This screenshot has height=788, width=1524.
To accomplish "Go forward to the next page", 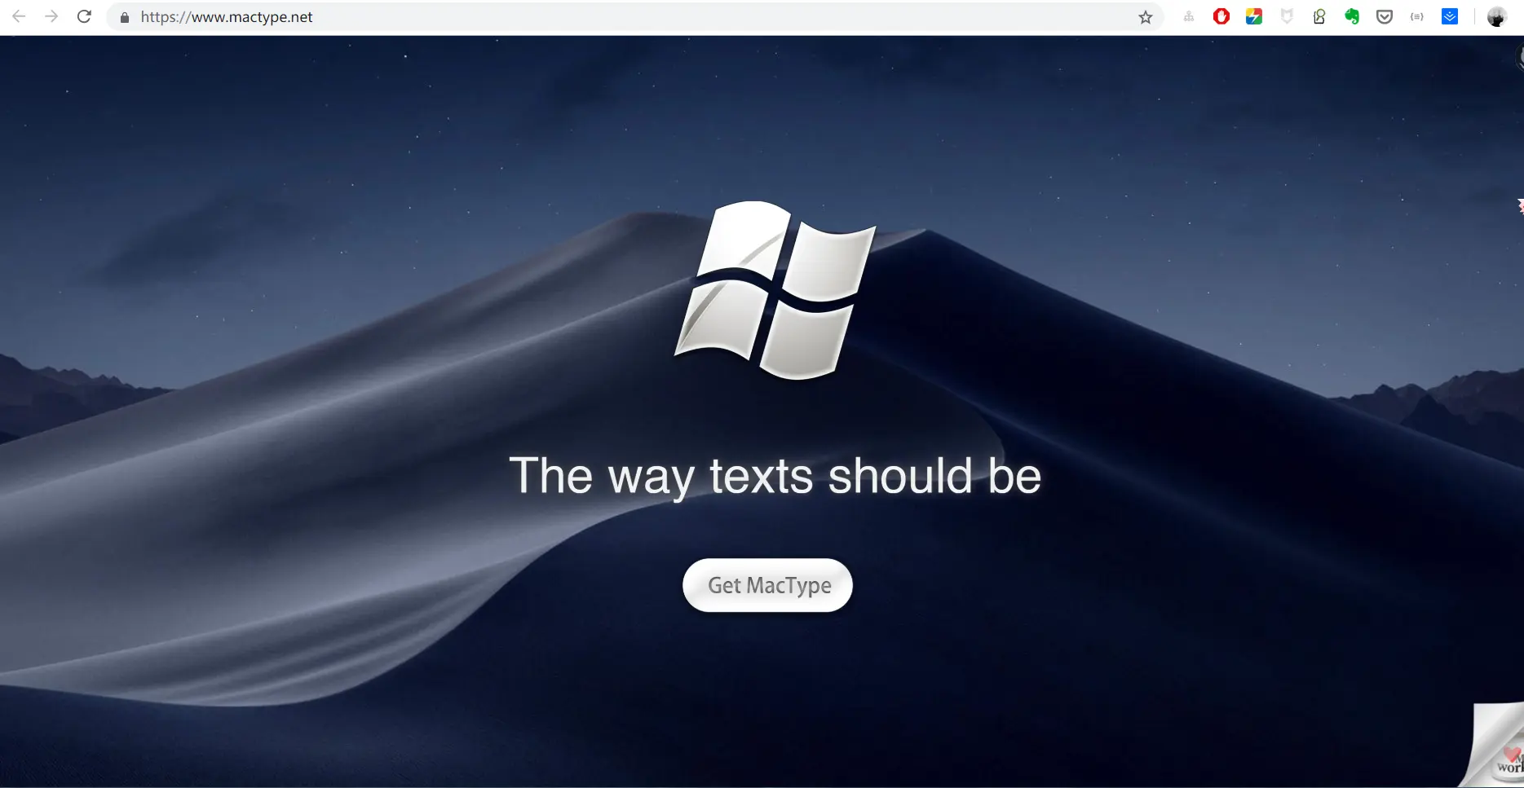I will pyautogui.click(x=51, y=16).
